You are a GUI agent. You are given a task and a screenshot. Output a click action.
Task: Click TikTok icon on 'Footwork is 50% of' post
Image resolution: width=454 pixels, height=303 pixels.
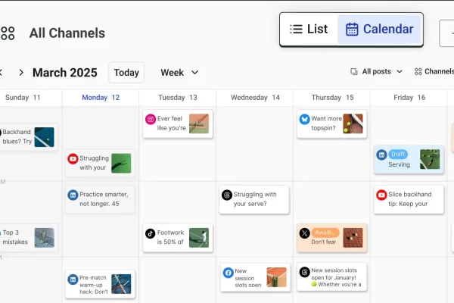coord(151,233)
